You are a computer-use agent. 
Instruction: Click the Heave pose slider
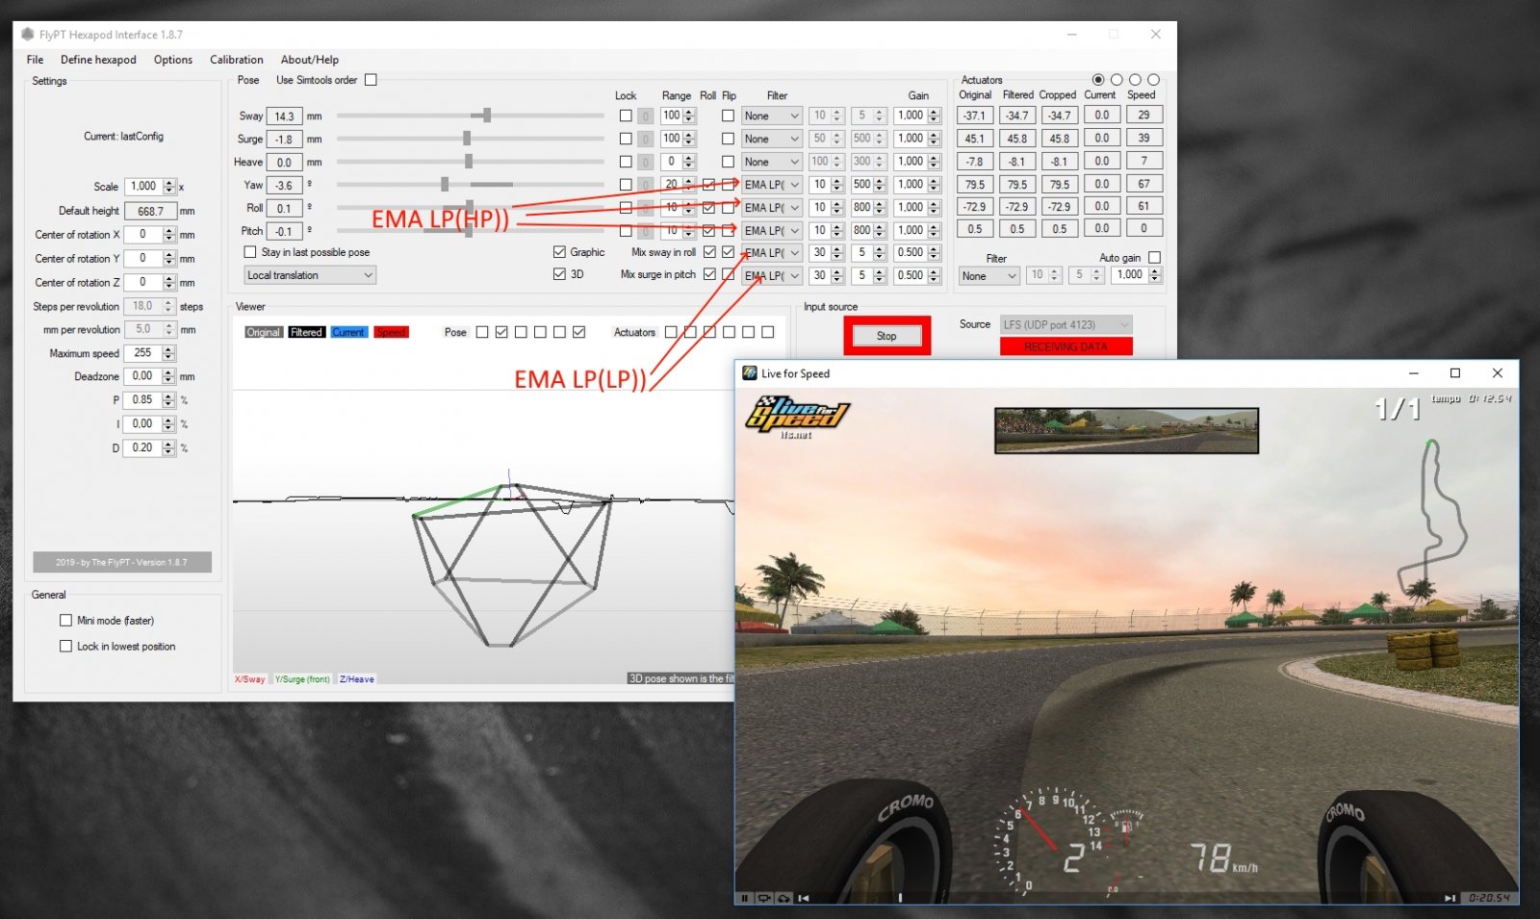coord(471,162)
